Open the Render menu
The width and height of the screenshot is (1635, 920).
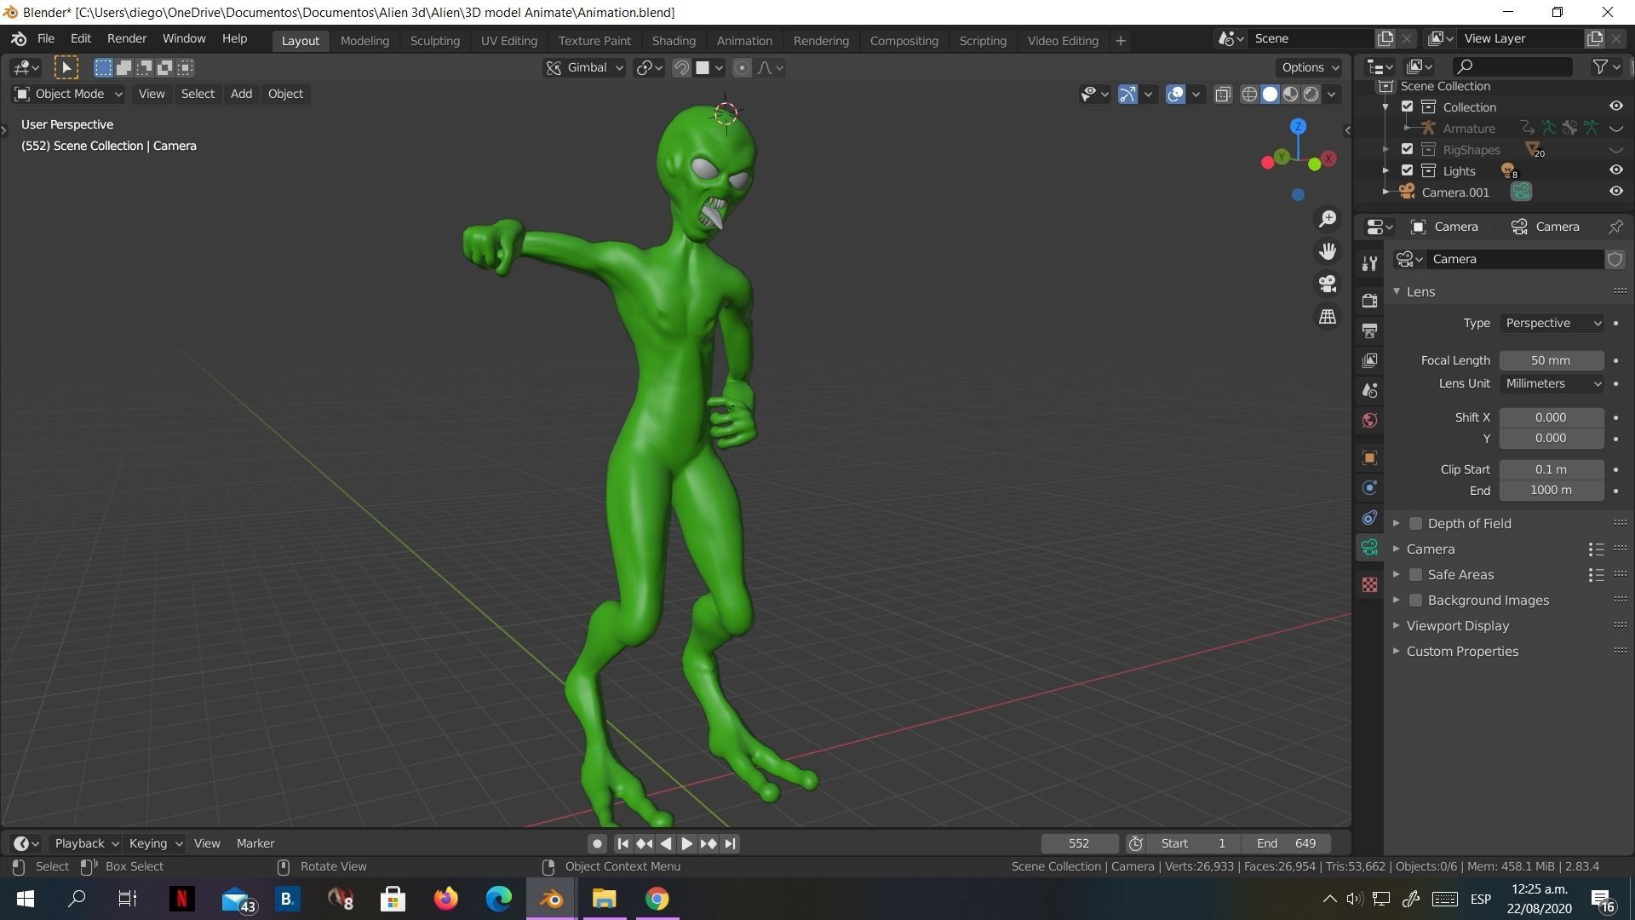click(x=126, y=38)
